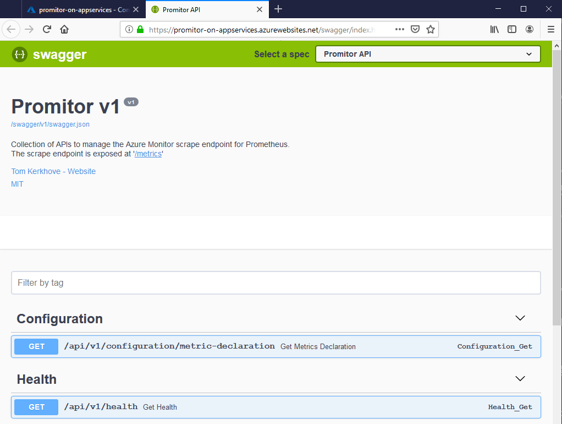Collapse the Health section chevron

coord(520,379)
